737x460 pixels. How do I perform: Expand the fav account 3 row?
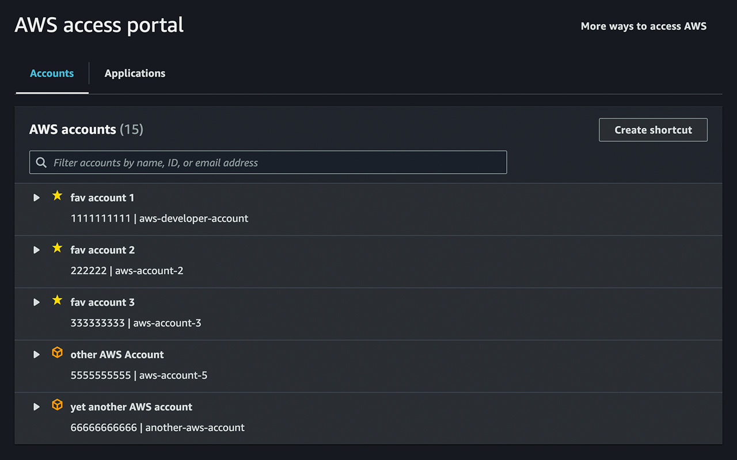coord(37,302)
